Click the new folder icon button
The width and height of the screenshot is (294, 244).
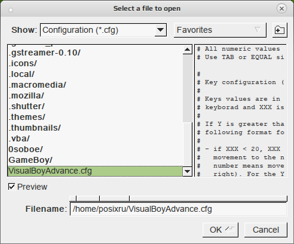coord(280,30)
